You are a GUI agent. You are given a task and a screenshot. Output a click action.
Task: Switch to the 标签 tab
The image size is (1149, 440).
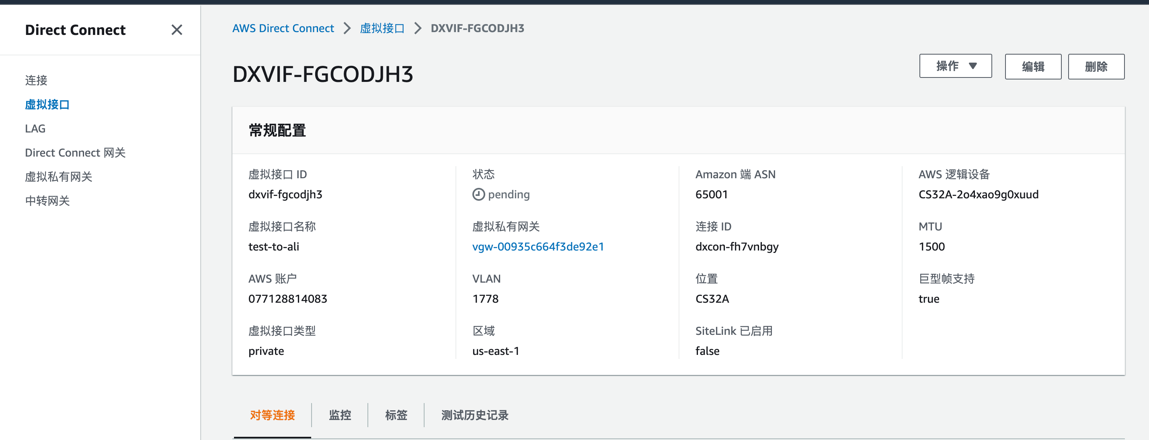click(396, 415)
